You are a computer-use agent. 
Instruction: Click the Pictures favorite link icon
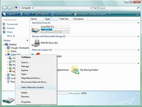coord(4,28)
